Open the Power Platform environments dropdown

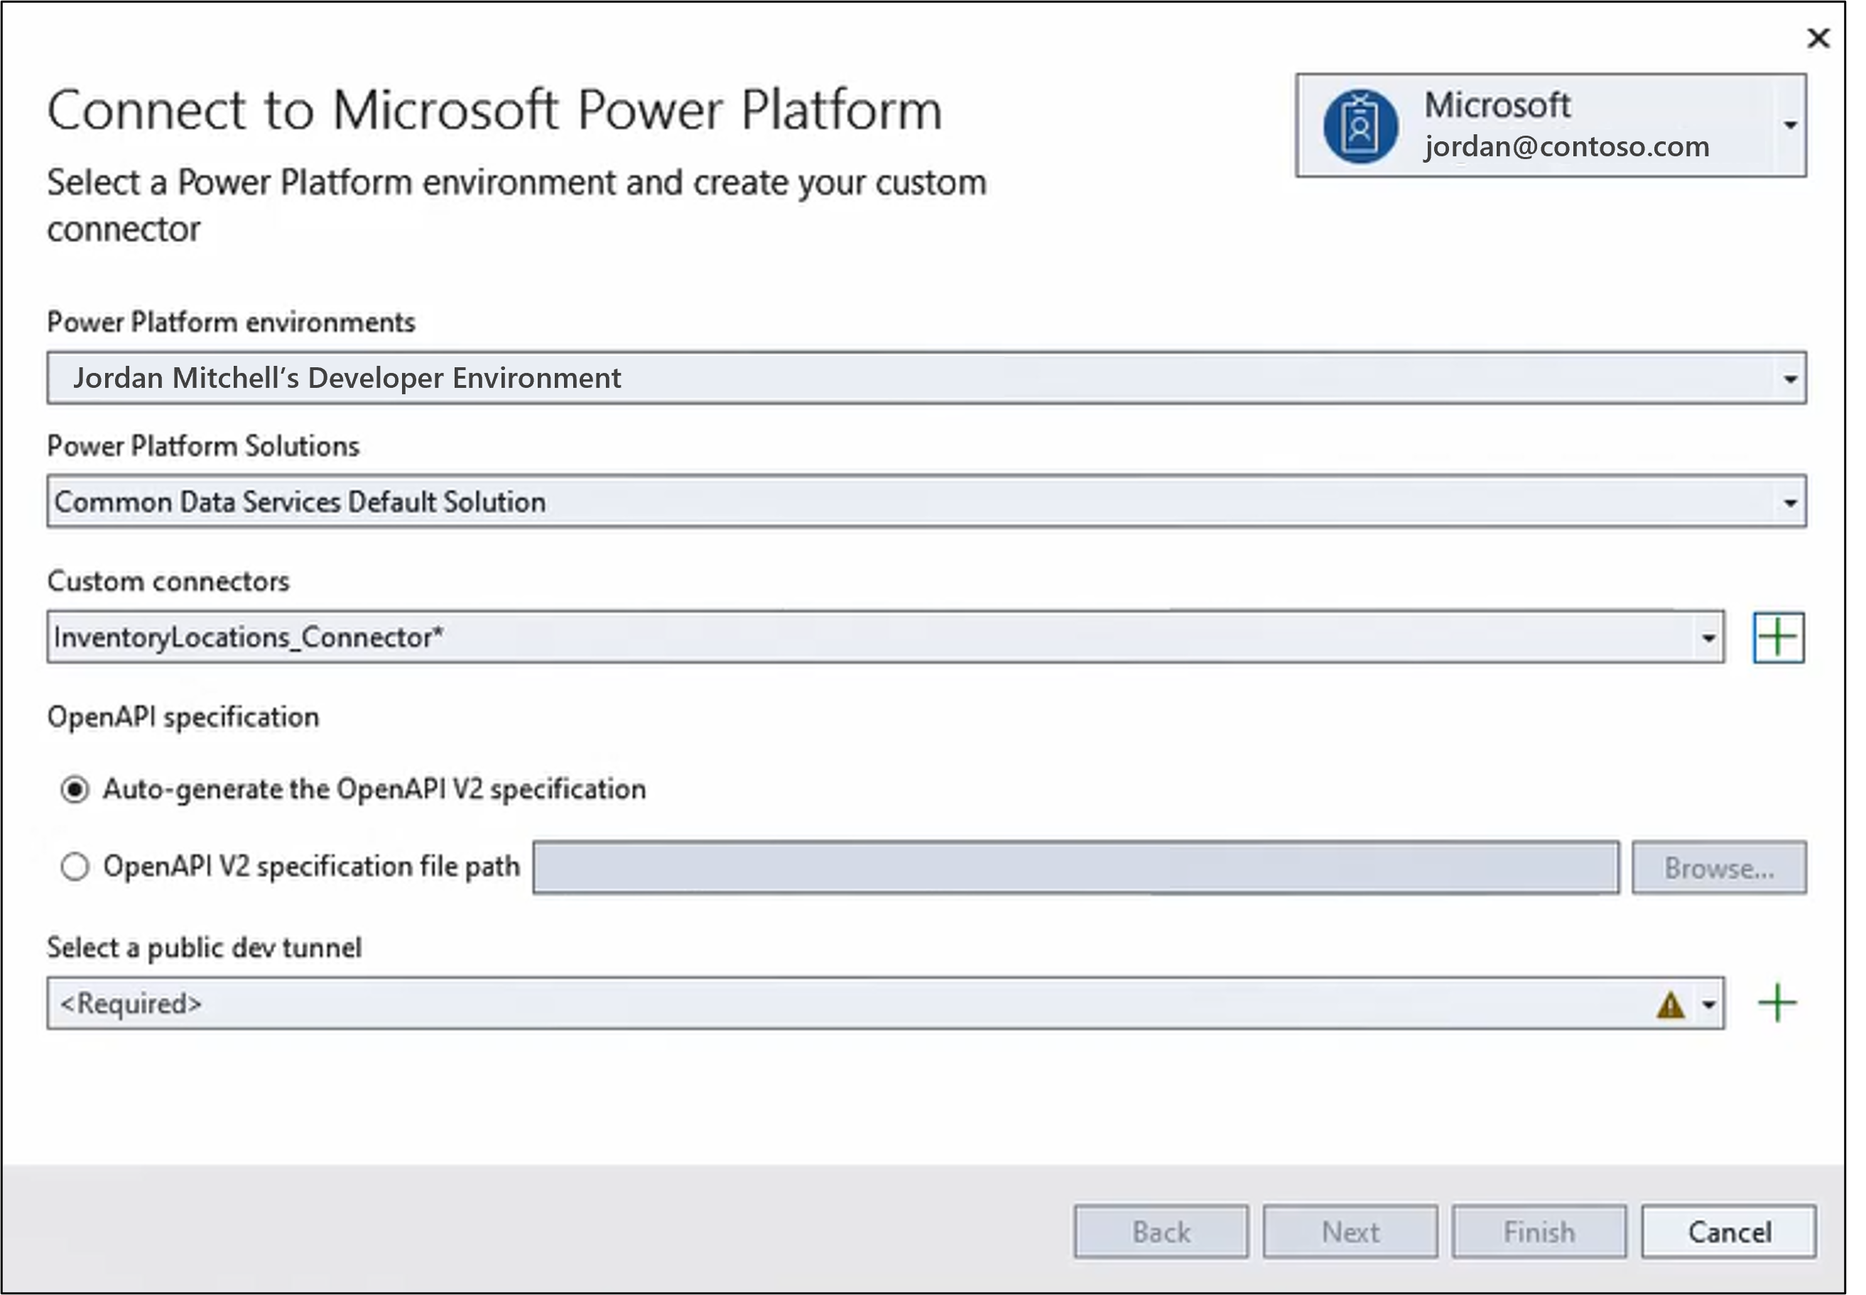926,378
